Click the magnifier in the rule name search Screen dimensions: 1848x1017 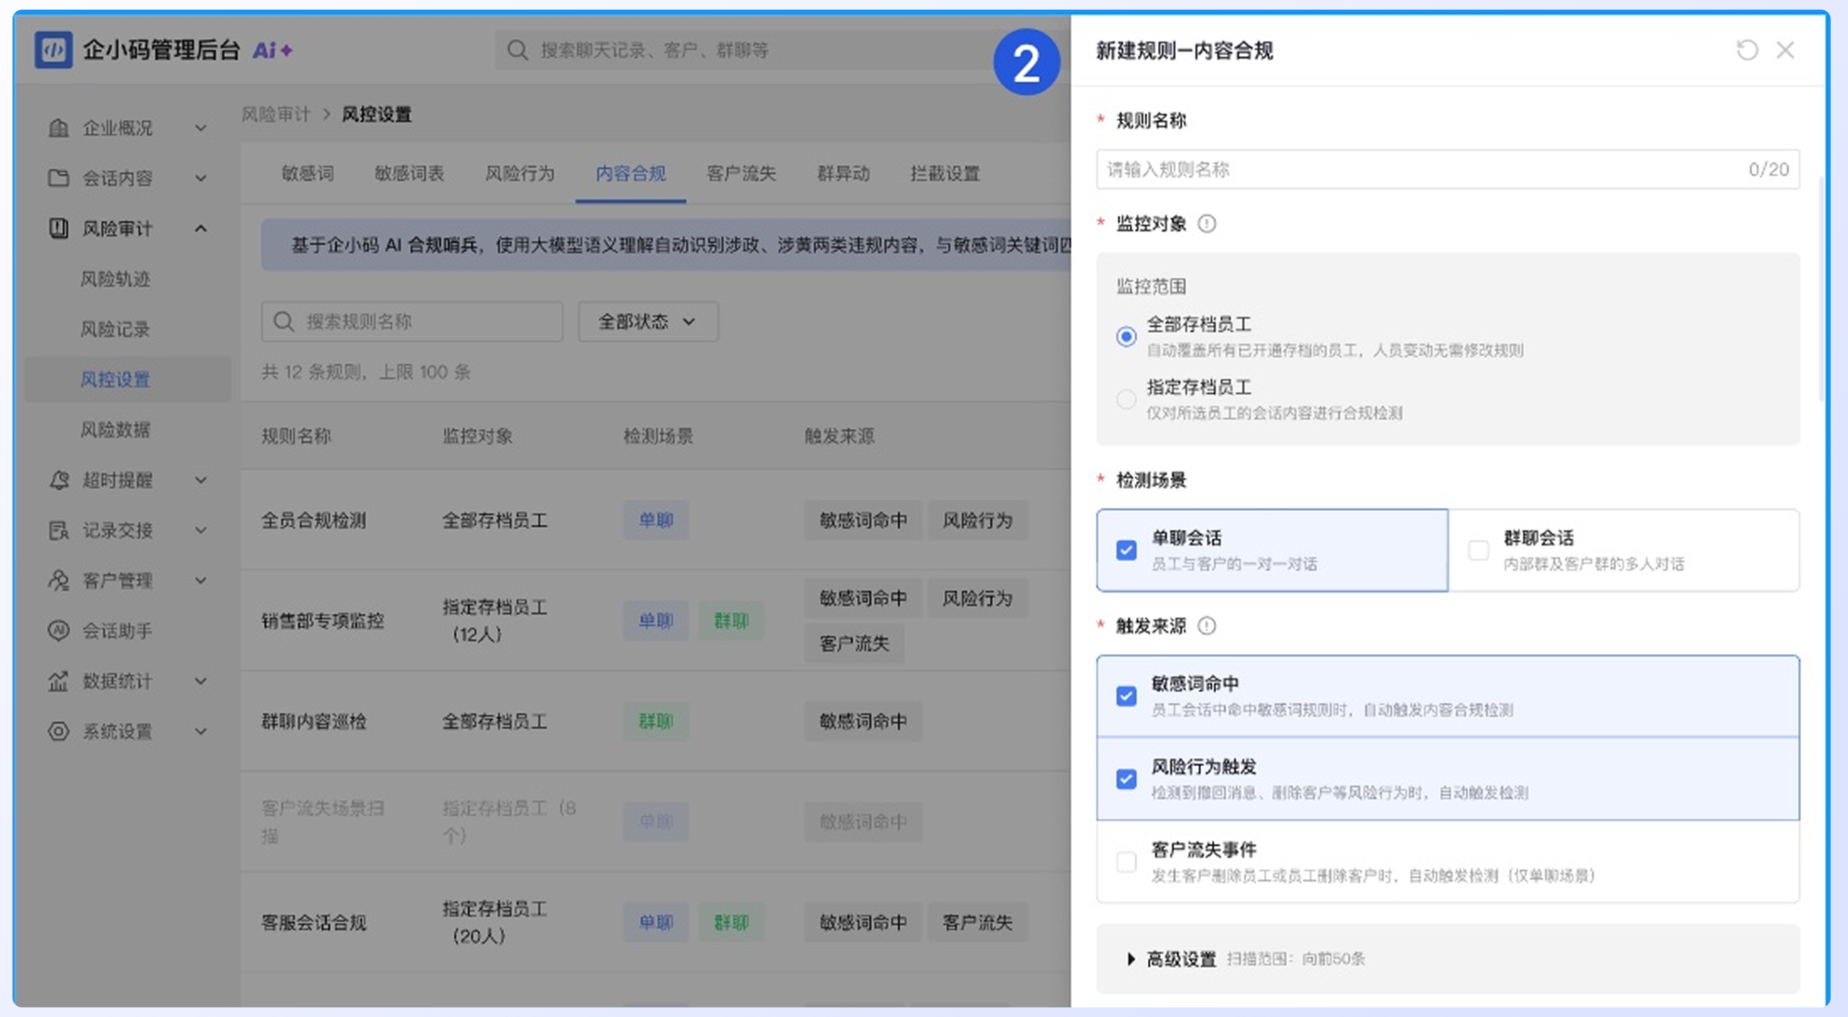pos(284,322)
